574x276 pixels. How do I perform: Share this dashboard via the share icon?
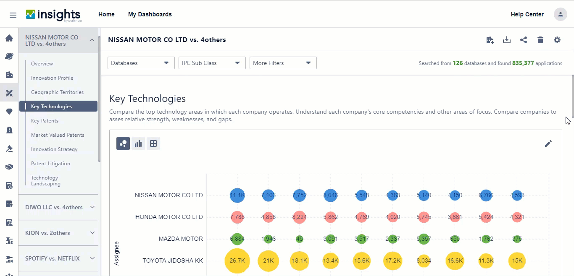coord(524,40)
